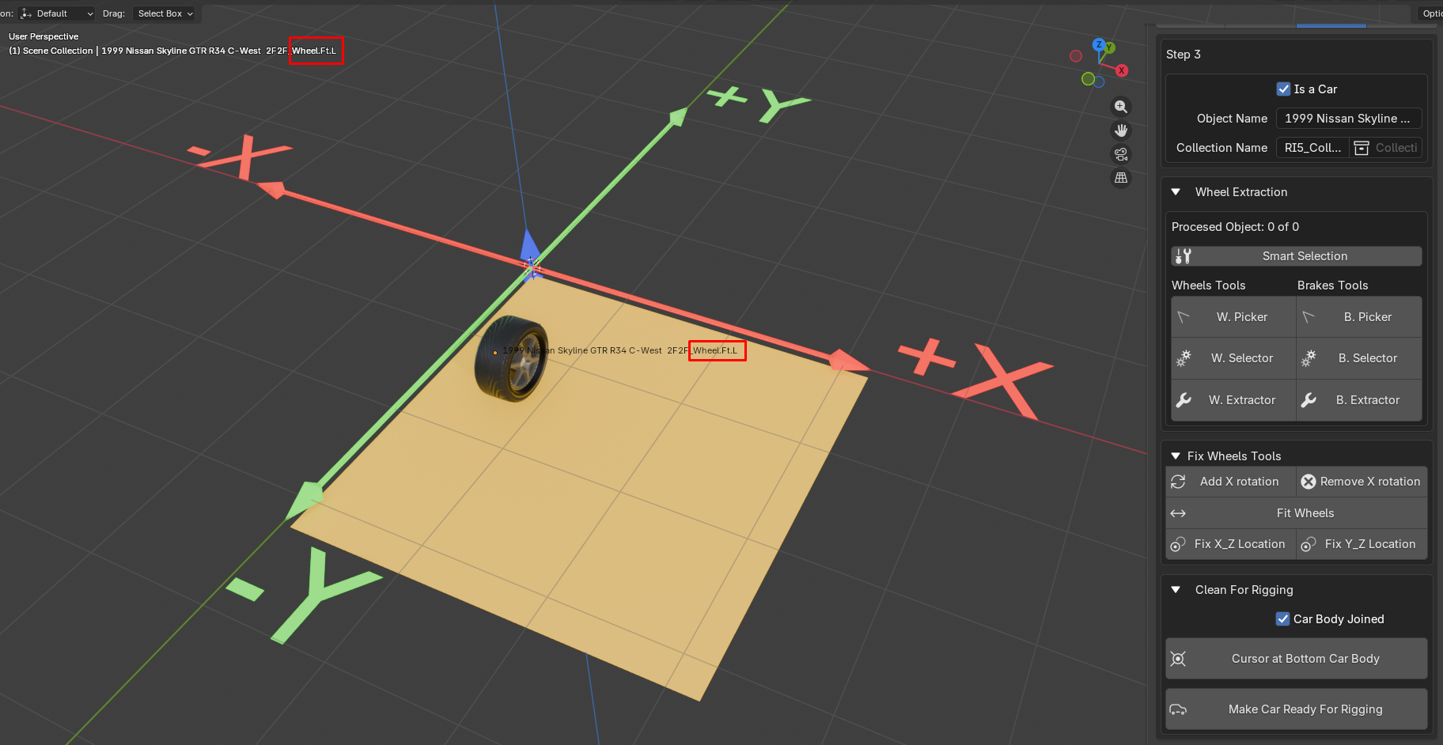The height and width of the screenshot is (745, 1443).
Task: Uncheck the Is a Car checkbox
Action: (1284, 89)
